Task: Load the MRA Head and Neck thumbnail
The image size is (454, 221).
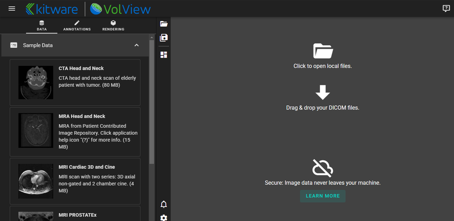Action: click(x=36, y=130)
